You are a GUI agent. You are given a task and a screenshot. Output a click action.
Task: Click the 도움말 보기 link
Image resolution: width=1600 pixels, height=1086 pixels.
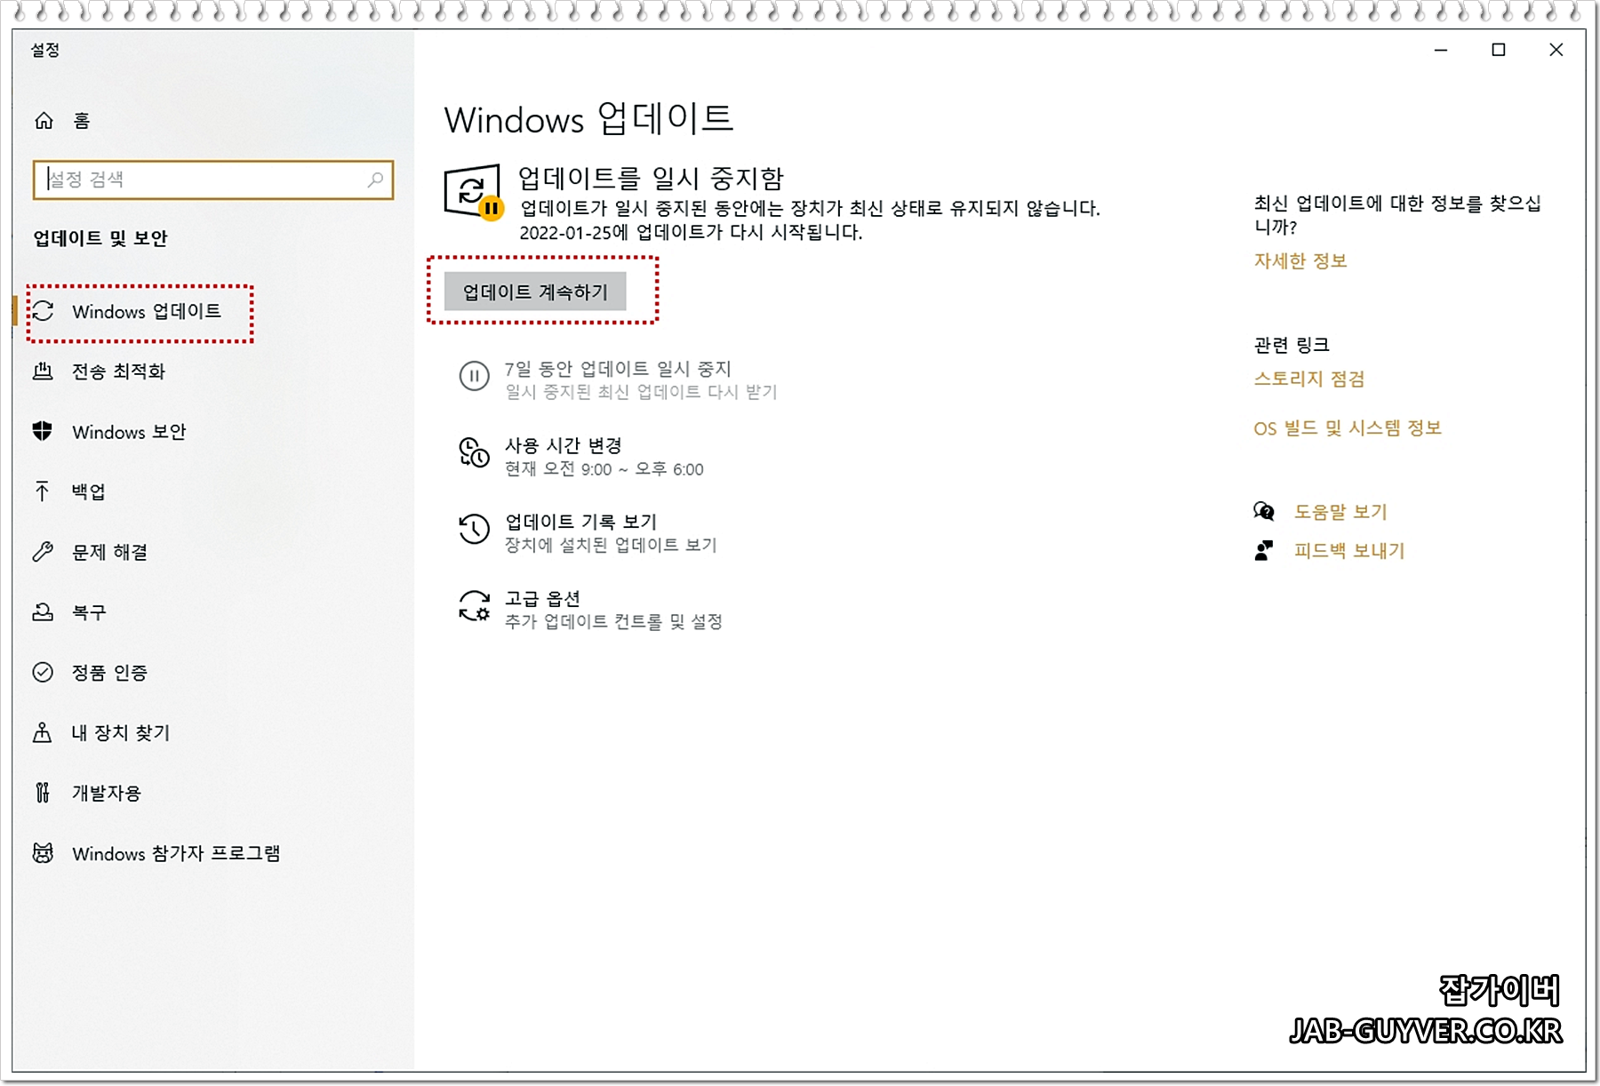tap(1340, 512)
